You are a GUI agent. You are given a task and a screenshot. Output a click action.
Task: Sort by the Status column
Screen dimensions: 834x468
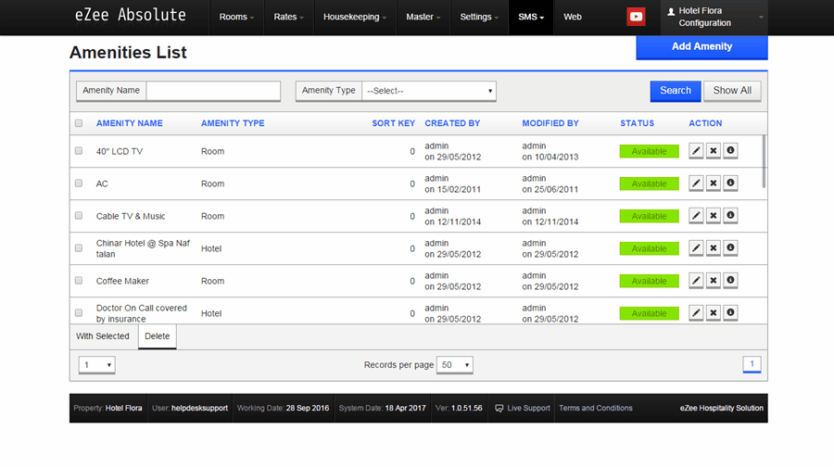(638, 123)
